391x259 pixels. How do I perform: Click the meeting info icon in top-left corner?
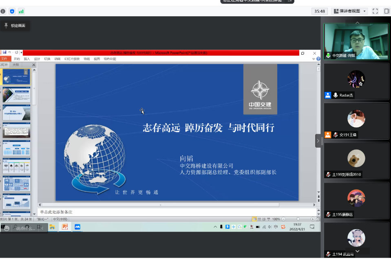[x=3, y=11]
